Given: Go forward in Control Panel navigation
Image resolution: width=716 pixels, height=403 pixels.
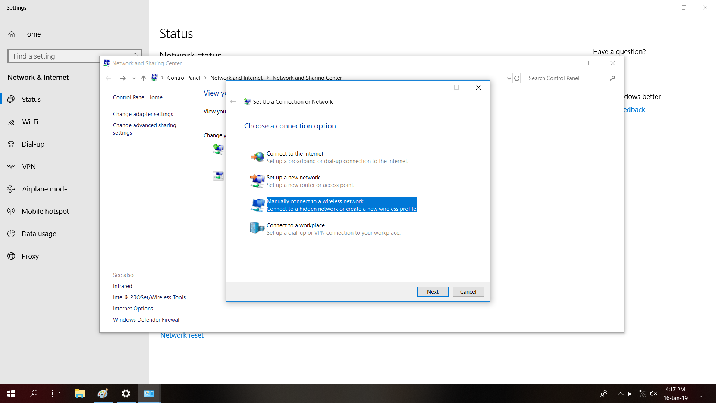Looking at the screenshot, I should coord(122,78).
